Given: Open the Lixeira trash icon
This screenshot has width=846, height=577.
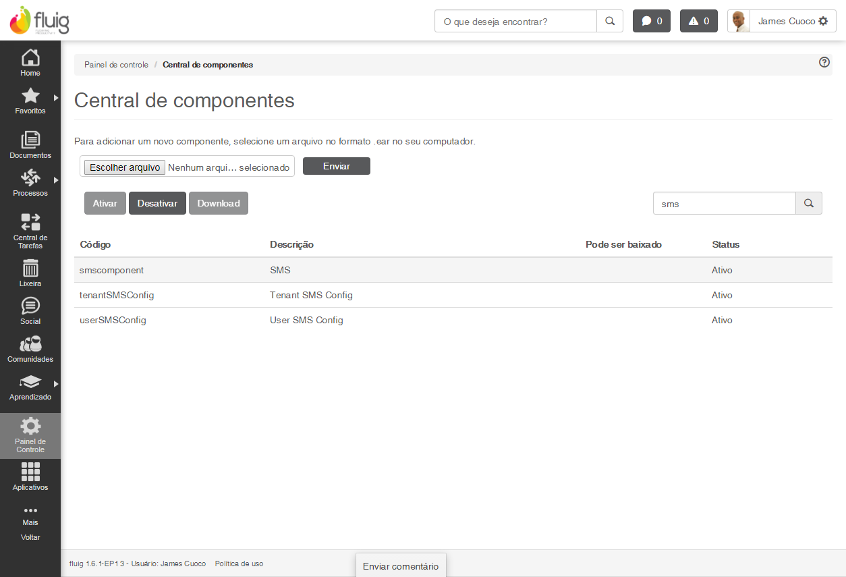Looking at the screenshot, I should pyautogui.click(x=30, y=268).
